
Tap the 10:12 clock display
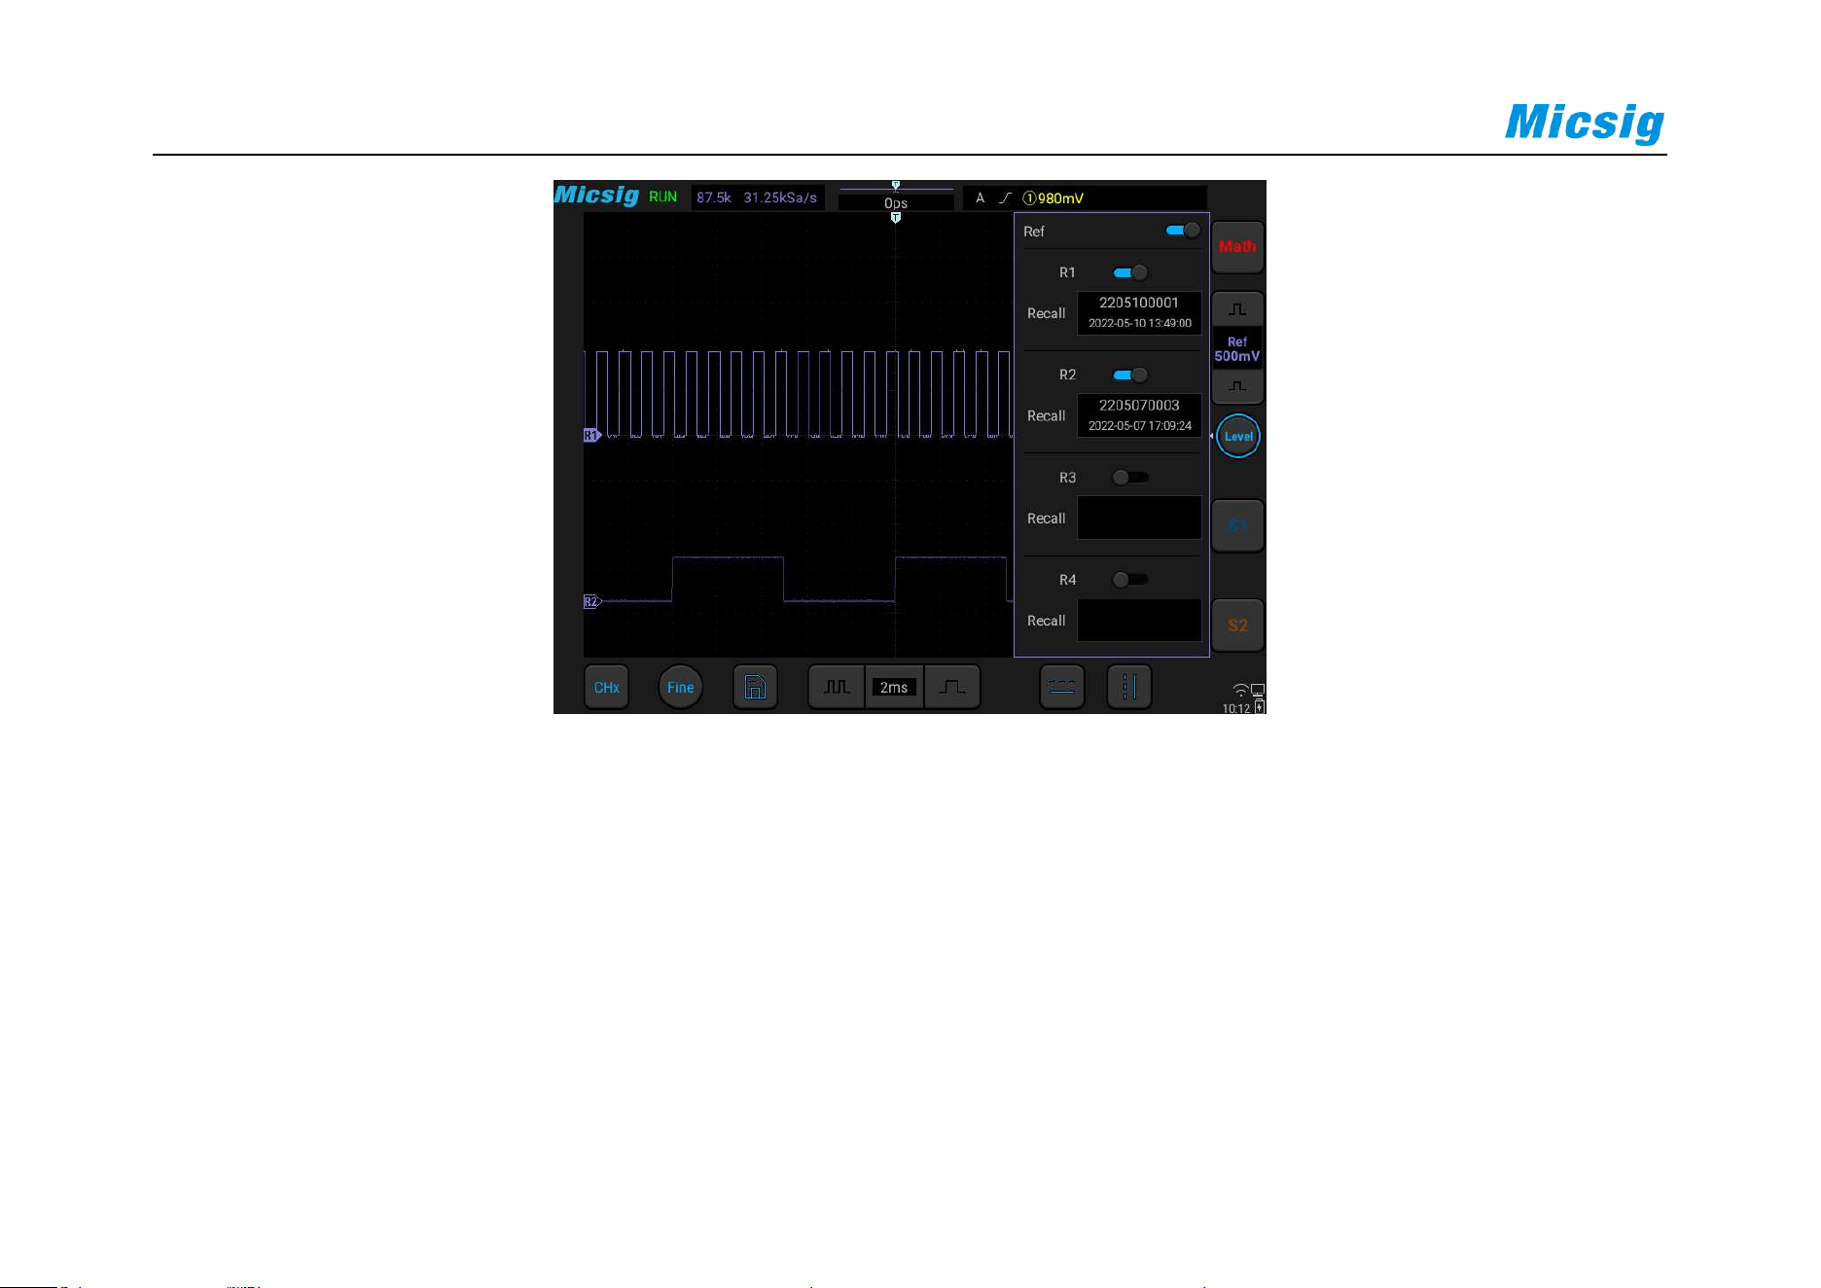click(1236, 709)
